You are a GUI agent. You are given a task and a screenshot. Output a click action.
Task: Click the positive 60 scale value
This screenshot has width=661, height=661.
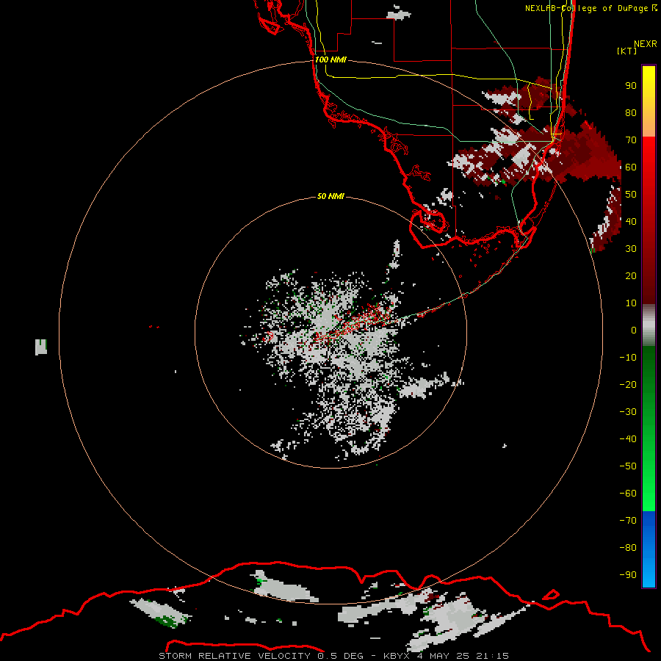click(631, 167)
